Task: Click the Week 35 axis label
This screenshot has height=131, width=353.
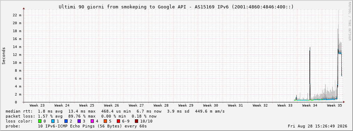Action: [x=334, y=106]
